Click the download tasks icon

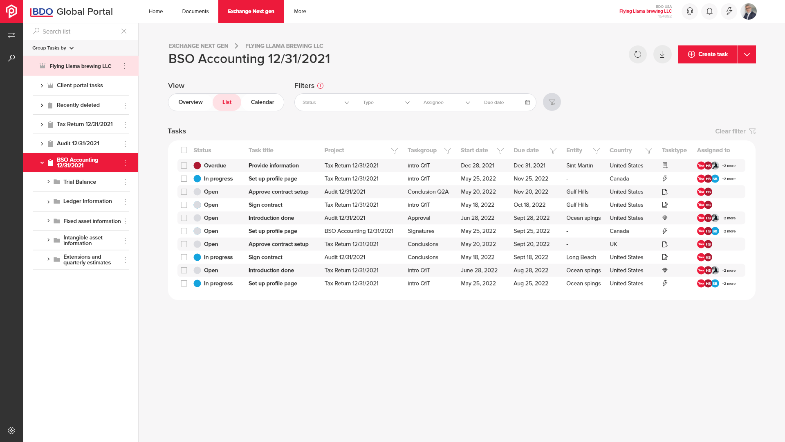pos(662,54)
